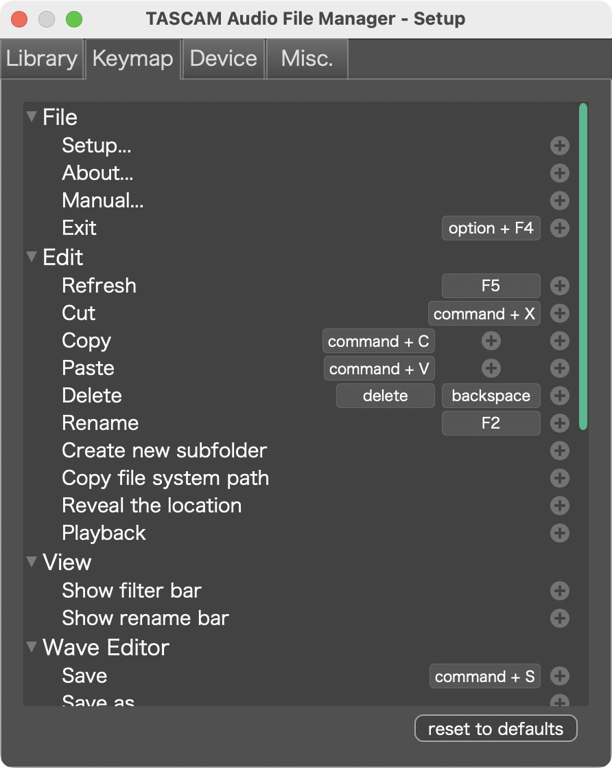
Task: Click the Wave Editor group heading
Action: [x=106, y=647]
